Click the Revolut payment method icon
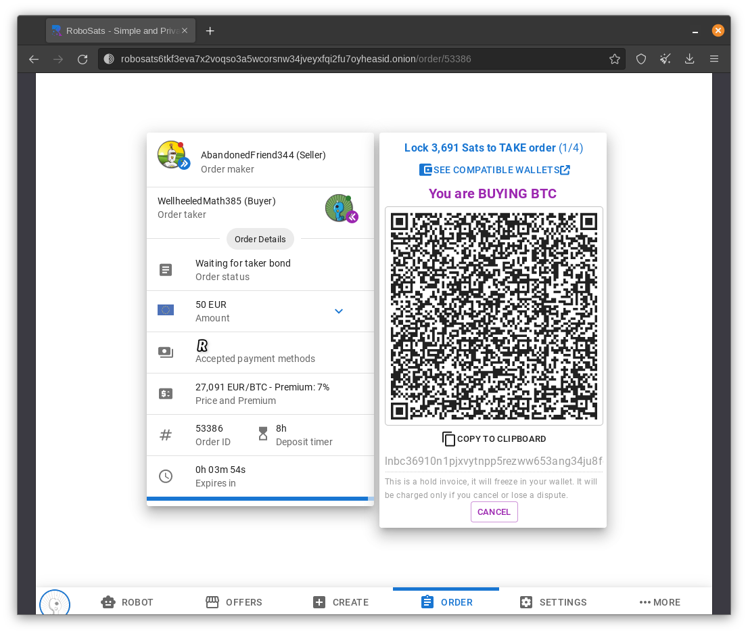 pos(202,345)
